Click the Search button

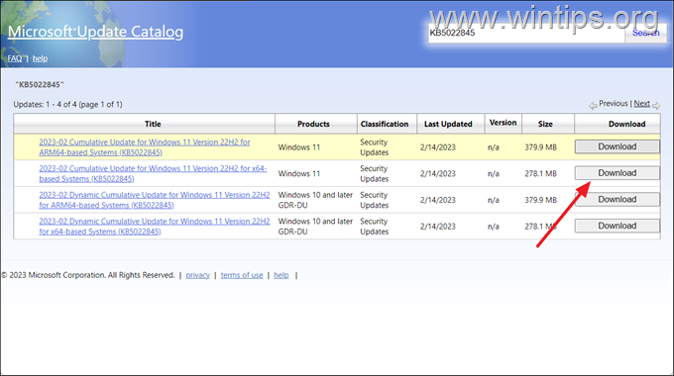(645, 33)
